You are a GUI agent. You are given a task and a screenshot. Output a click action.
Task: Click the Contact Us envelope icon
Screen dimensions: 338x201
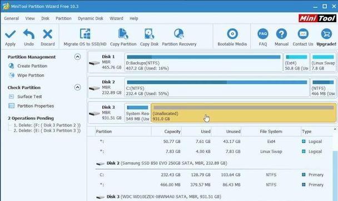(x=303, y=34)
